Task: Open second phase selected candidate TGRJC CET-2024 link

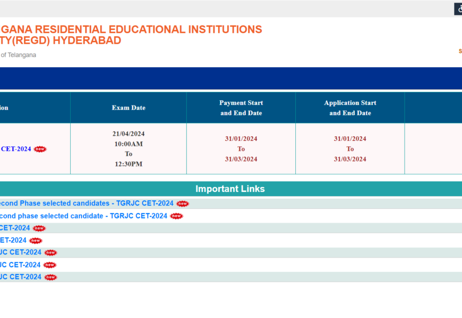Action: click(83, 216)
